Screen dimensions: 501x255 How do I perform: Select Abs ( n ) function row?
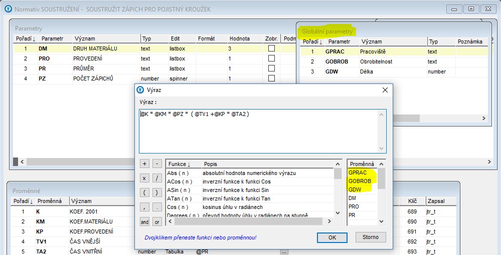click(x=250, y=173)
